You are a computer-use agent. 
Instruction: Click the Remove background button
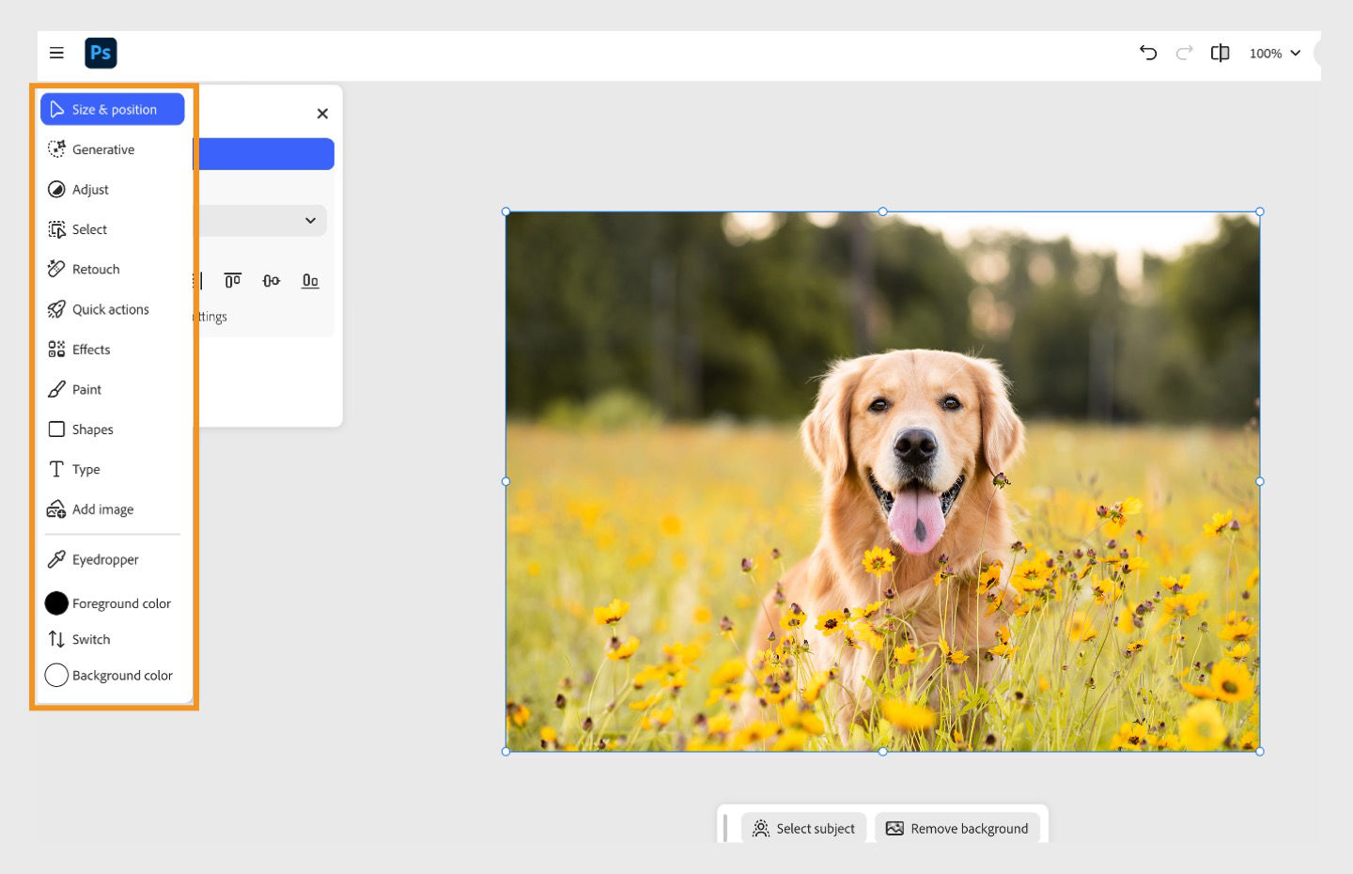tap(956, 828)
